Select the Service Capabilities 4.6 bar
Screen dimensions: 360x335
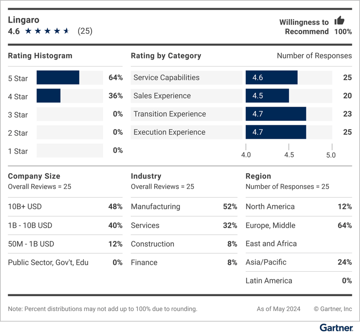(x=271, y=77)
